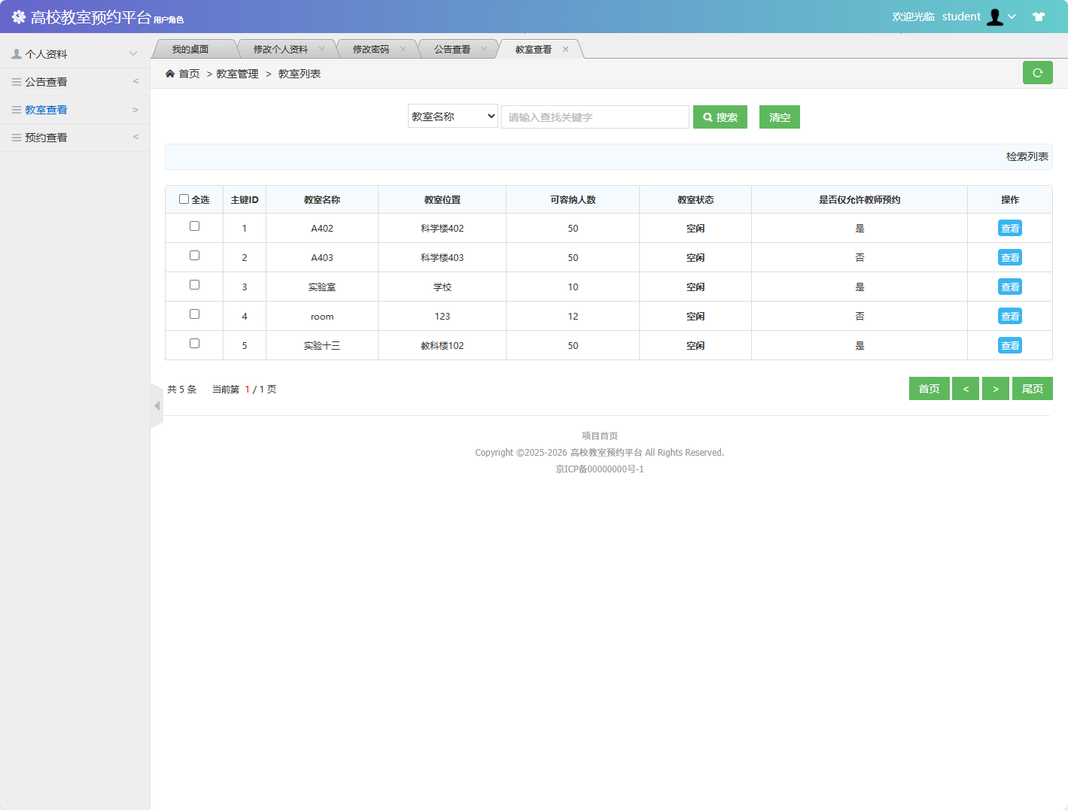Switch to the 公告查看 tab
The image size is (1068, 810).
[452, 50]
